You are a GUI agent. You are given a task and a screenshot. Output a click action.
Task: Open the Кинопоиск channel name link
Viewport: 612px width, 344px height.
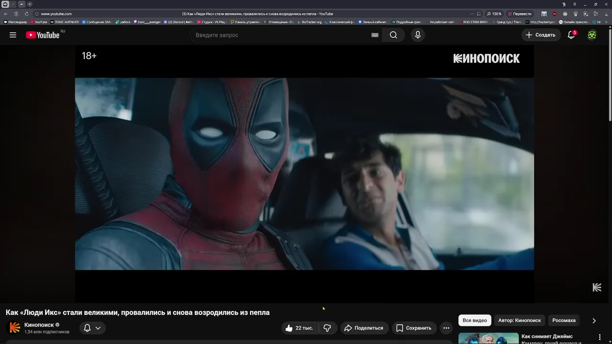click(39, 325)
